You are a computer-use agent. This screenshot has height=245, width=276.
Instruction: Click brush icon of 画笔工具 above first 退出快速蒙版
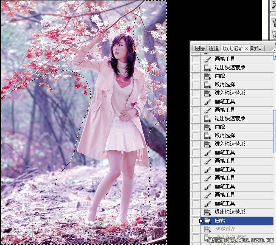coord(207,59)
